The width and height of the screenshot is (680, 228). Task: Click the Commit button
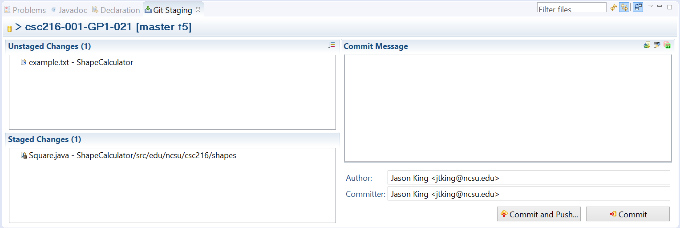click(x=628, y=214)
